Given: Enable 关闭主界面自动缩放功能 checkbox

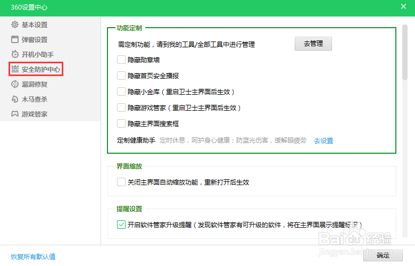Looking at the screenshot, I should (121, 182).
